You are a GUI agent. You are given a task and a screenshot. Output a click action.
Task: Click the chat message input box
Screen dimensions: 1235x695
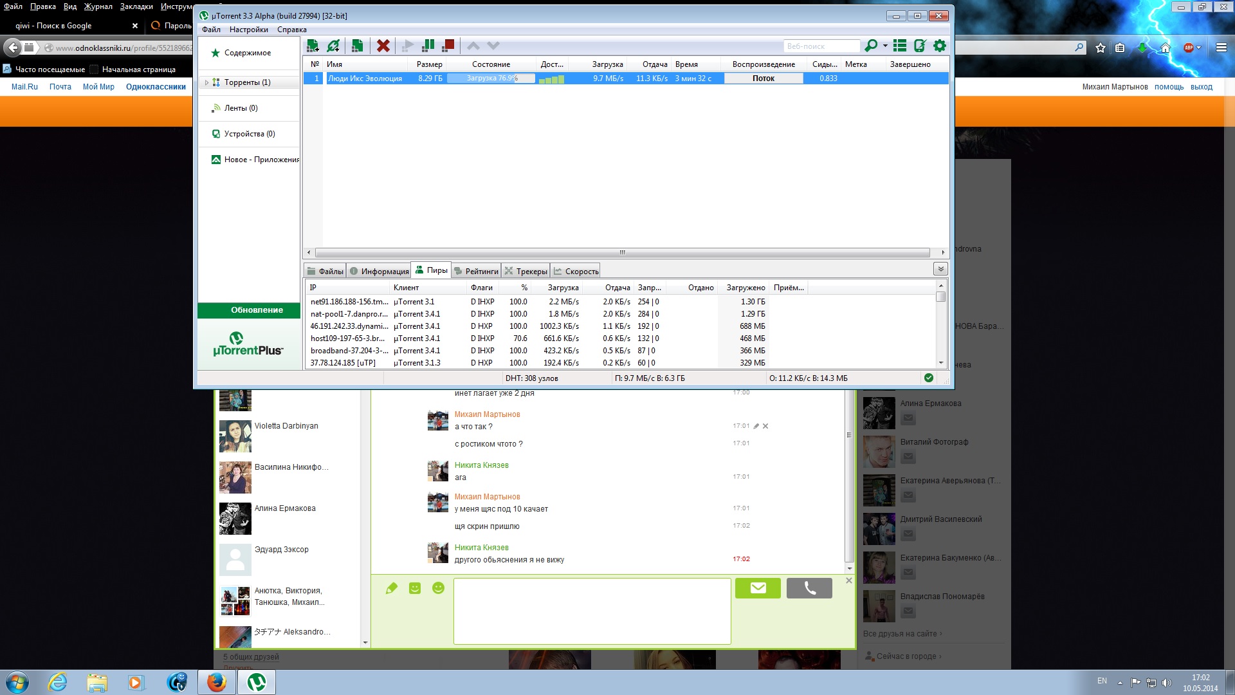pos(592,611)
